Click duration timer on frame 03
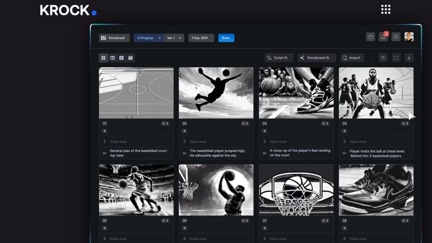 pos(325,124)
